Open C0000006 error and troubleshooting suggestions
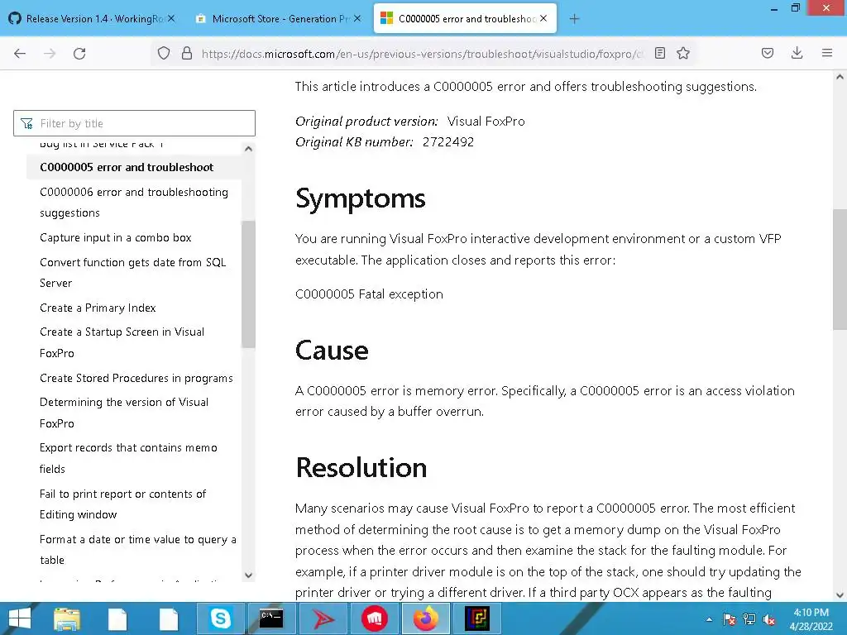 tap(134, 203)
